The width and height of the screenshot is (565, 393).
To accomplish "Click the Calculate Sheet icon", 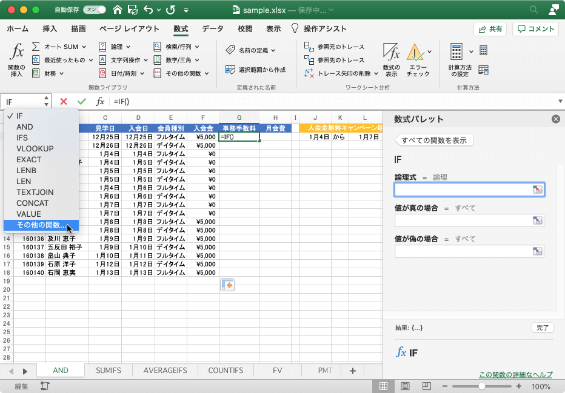I will coord(484,70).
